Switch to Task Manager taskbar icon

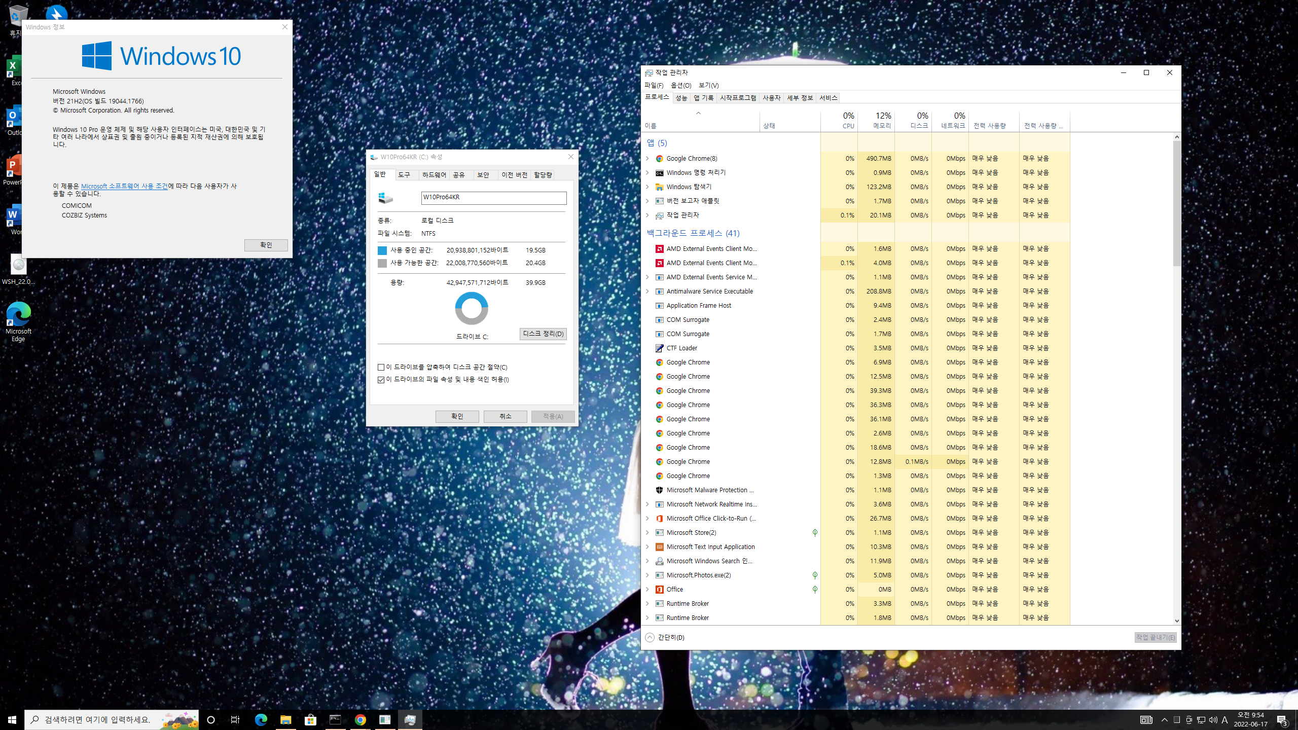pos(410,719)
